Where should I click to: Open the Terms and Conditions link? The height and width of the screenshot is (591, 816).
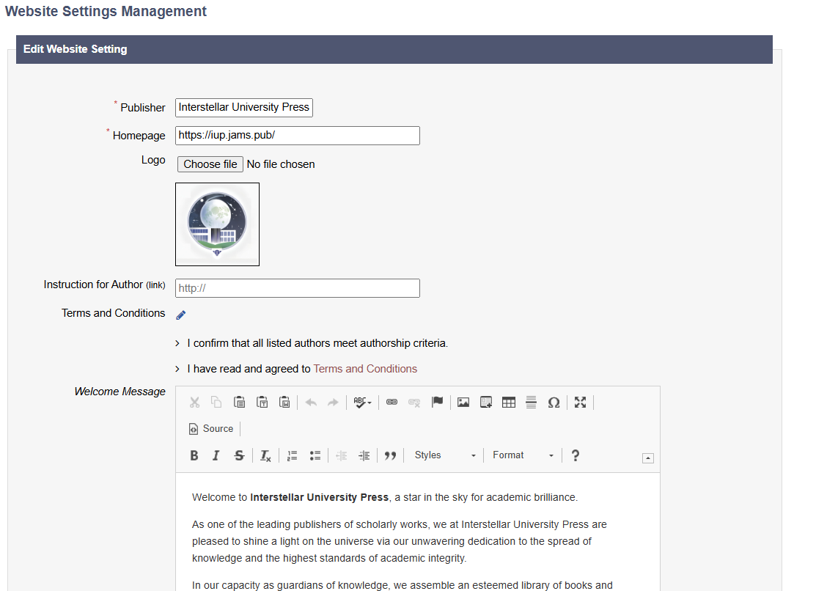[365, 369]
